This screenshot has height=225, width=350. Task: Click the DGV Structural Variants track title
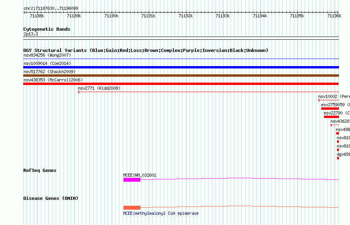pyautogui.click(x=146, y=50)
